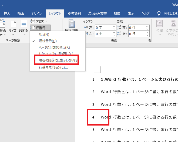Open the ヘルプ tab

[x=145, y=13]
